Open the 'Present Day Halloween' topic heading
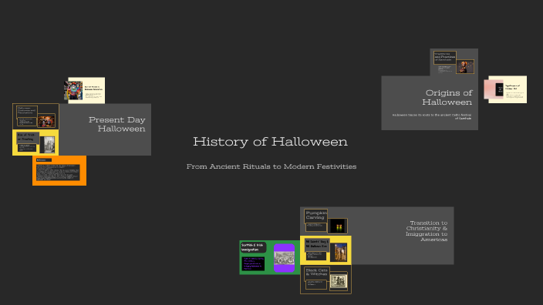 (116, 124)
